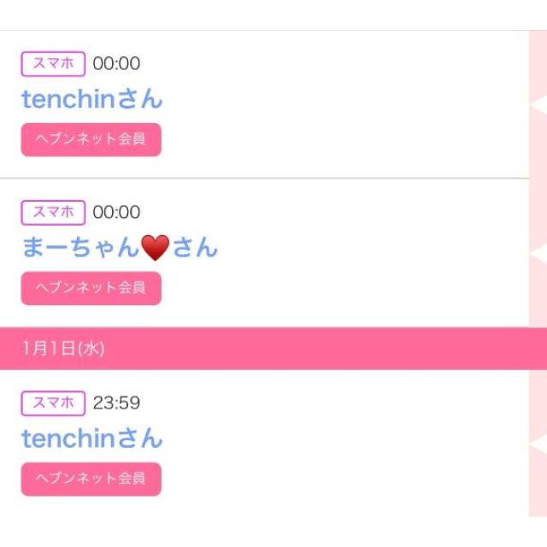Viewport: 547px width, 547px height.
Task: Click the 00:00 timestamp on まーちゃん's entry
Action: (116, 212)
